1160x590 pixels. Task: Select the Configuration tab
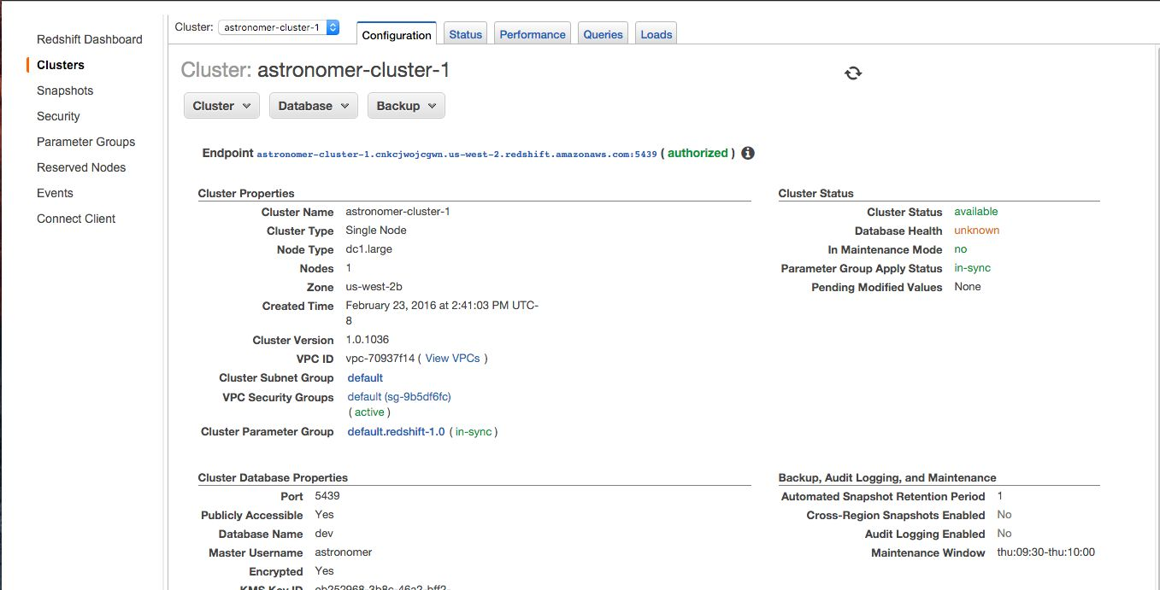coord(397,35)
